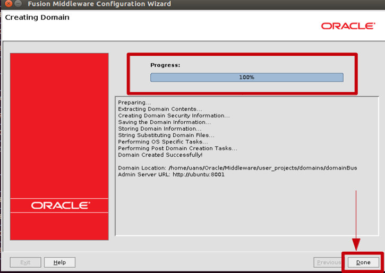Click "Domain Created Successfully!" message
The image size is (385, 273).
(x=160, y=155)
